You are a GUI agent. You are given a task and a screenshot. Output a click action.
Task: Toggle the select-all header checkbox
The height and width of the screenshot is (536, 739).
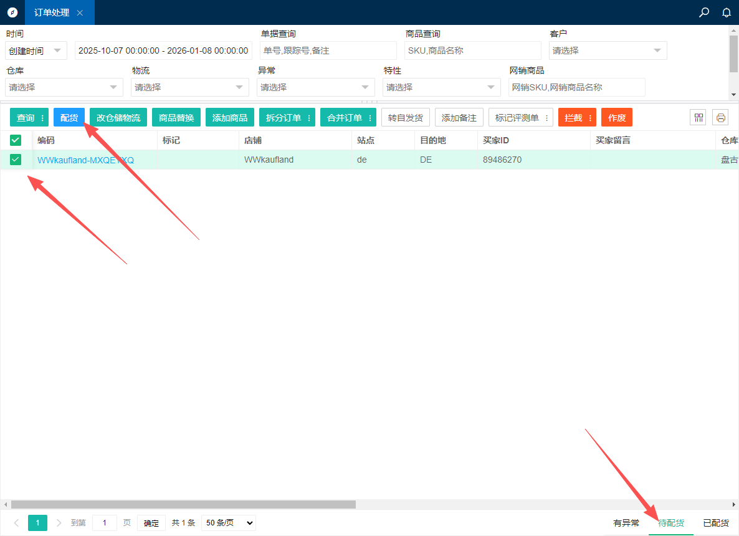pos(16,140)
